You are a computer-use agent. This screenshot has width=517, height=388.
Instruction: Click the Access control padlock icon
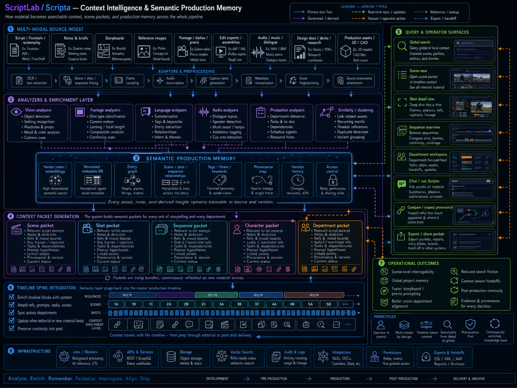pyautogui.click(x=332, y=180)
